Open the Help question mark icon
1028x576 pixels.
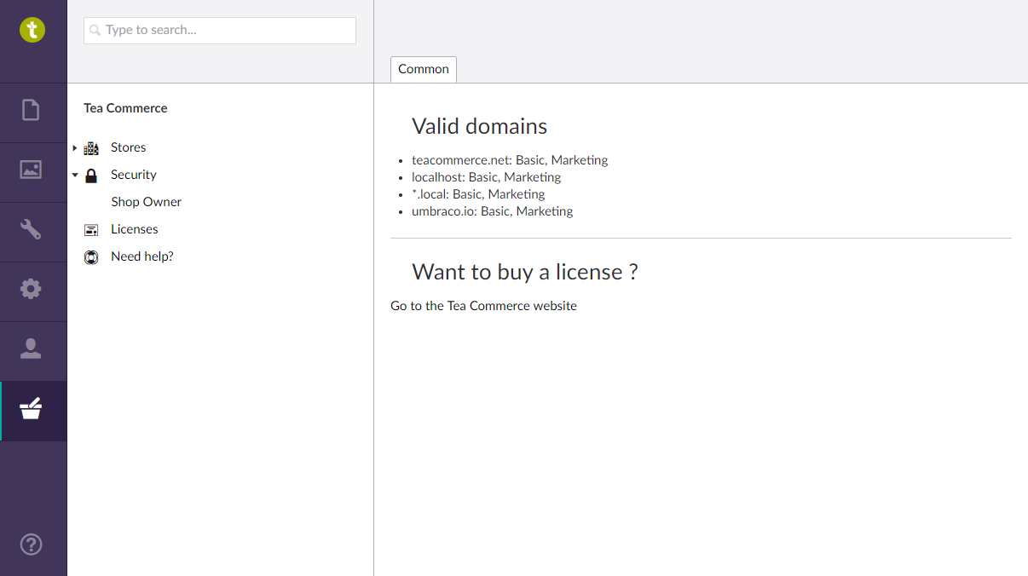click(31, 544)
